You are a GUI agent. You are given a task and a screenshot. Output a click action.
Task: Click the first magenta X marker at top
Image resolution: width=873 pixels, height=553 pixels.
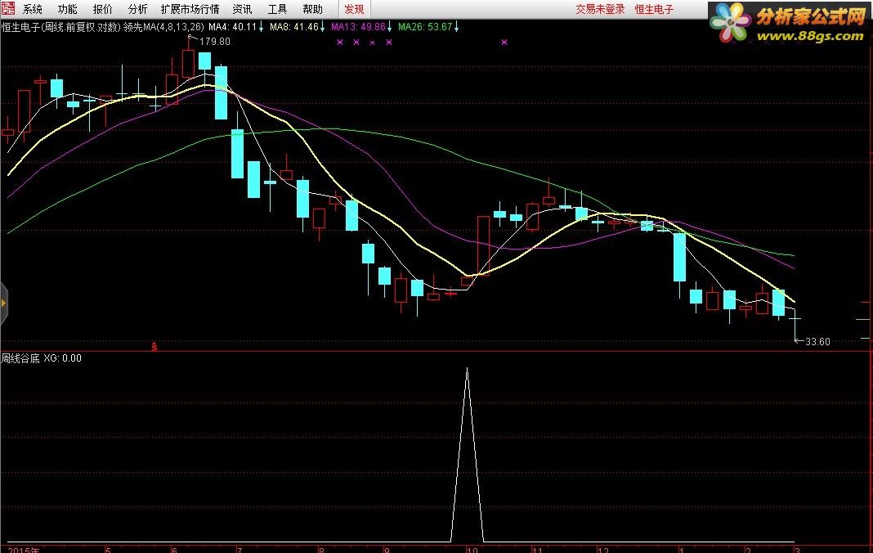[340, 42]
